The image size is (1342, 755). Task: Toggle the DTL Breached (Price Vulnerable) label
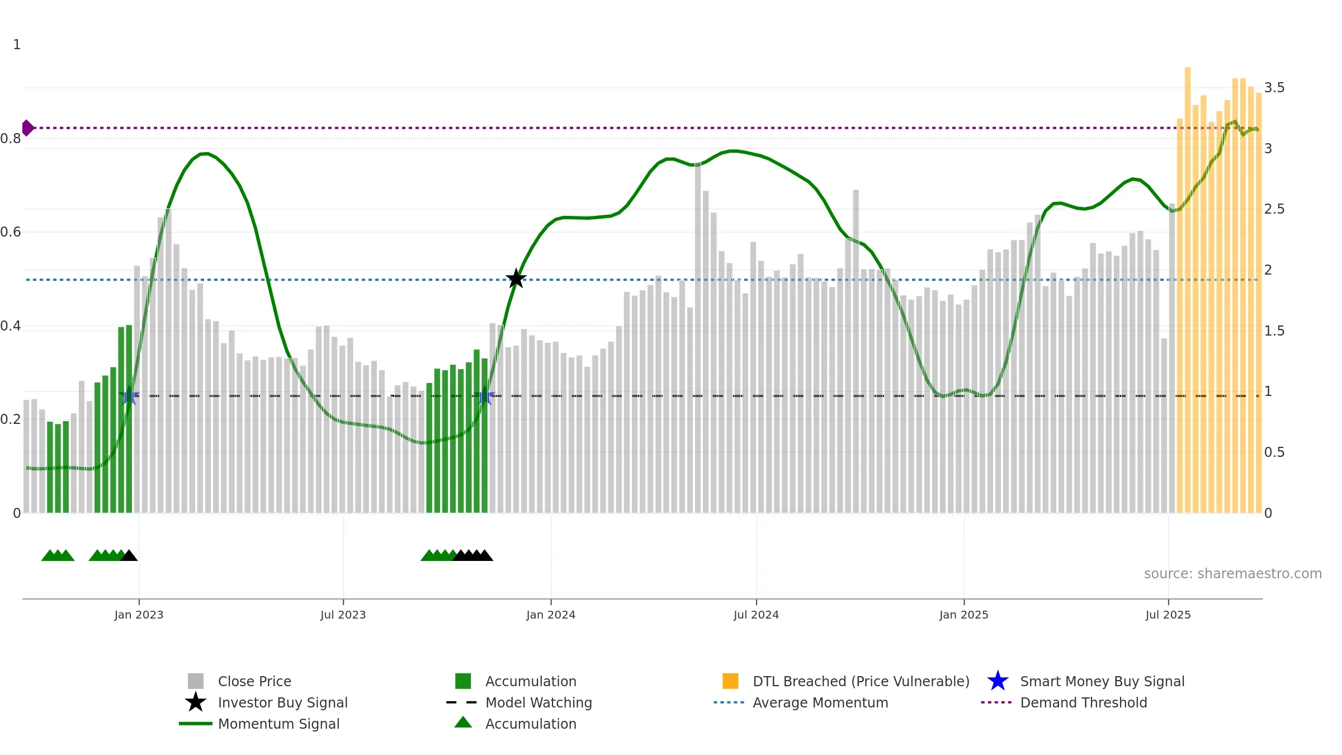pyautogui.click(x=861, y=681)
